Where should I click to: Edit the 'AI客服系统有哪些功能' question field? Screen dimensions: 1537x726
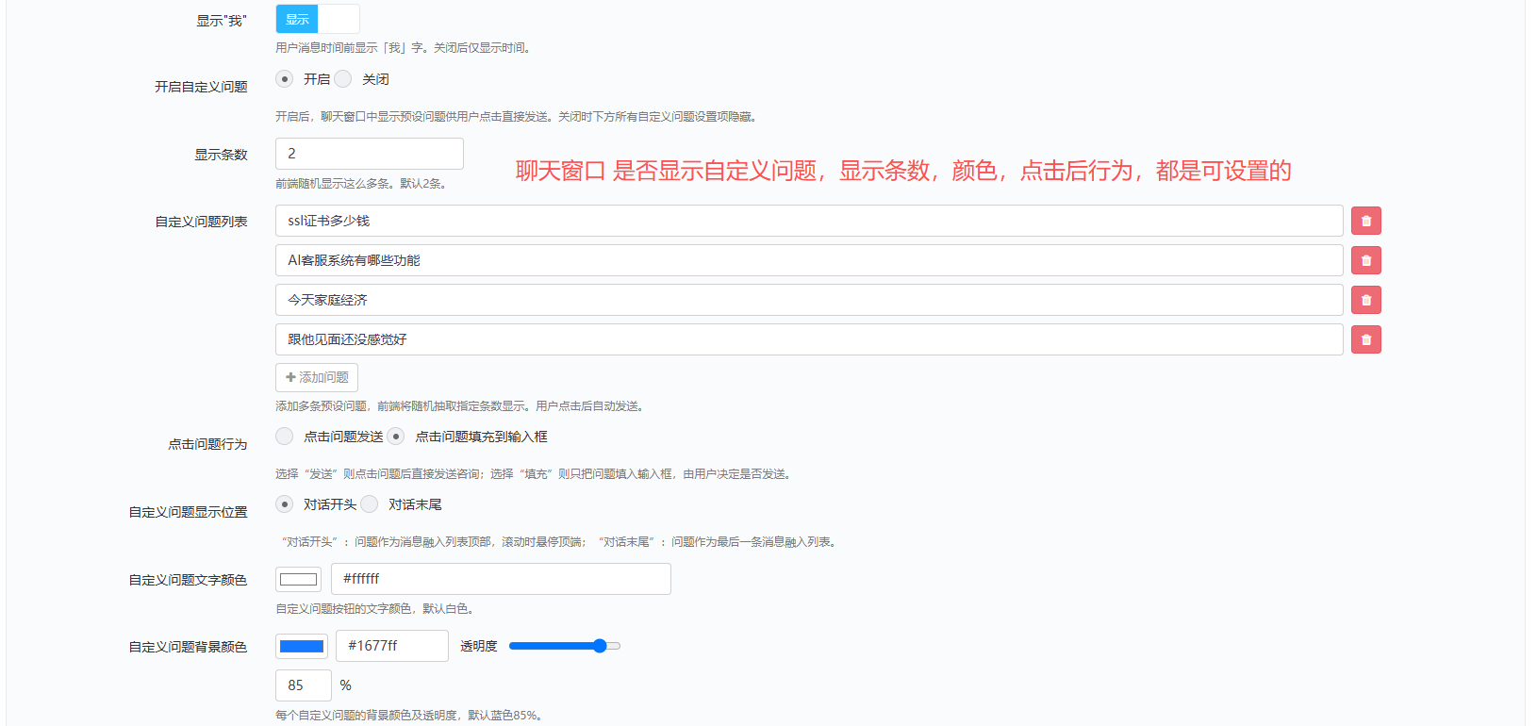tap(809, 260)
